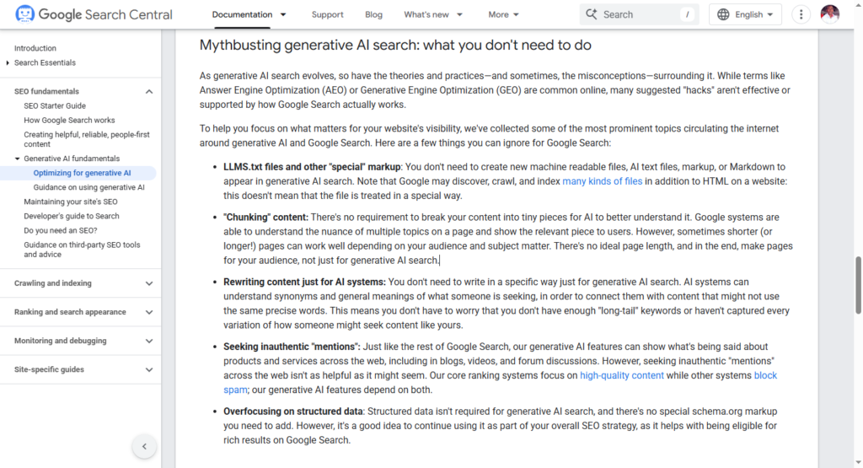
Task: Click Overfocusing on structured data bold text
Action: point(292,412)
